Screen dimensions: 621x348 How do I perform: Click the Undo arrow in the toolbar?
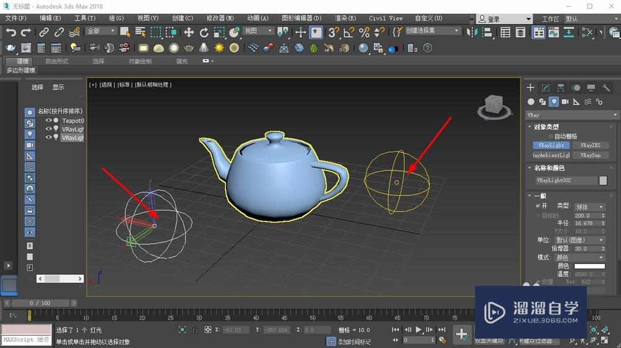click(x=11, y=32)
